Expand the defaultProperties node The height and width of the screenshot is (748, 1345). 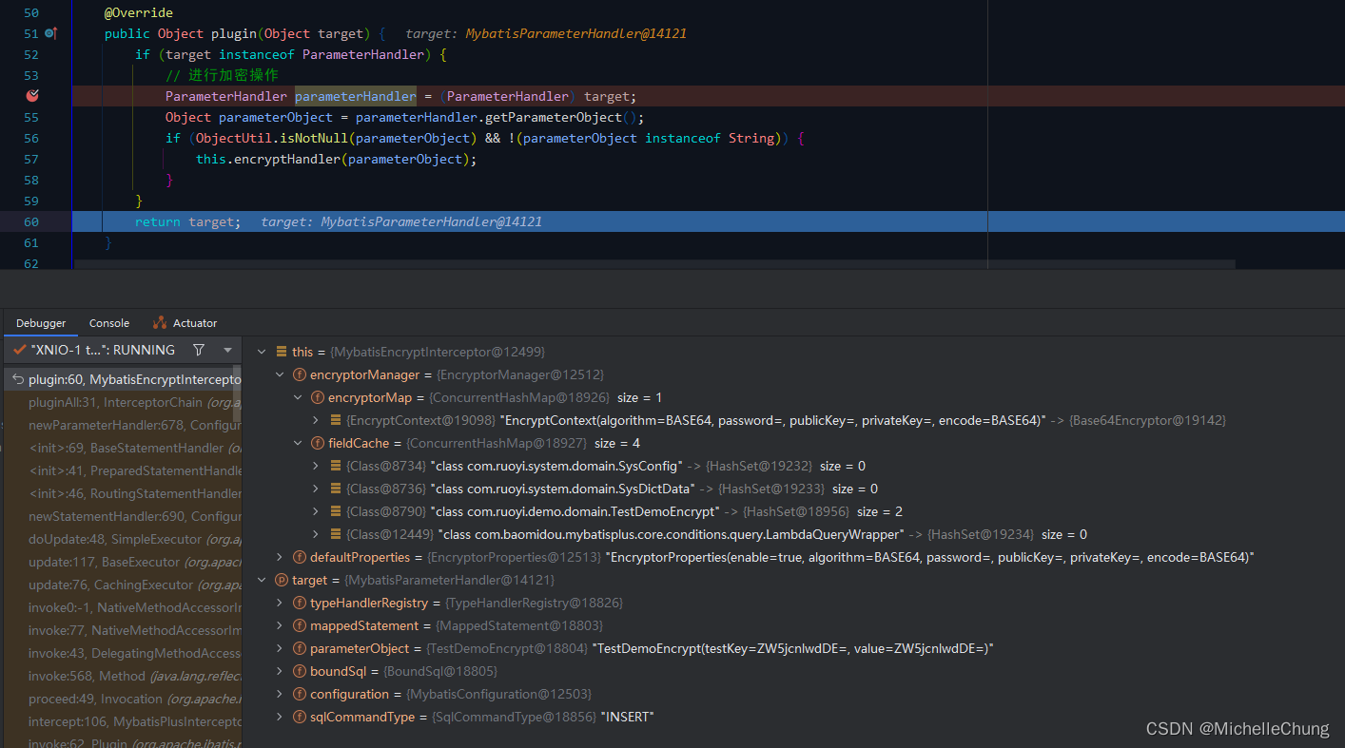[280, 557]
